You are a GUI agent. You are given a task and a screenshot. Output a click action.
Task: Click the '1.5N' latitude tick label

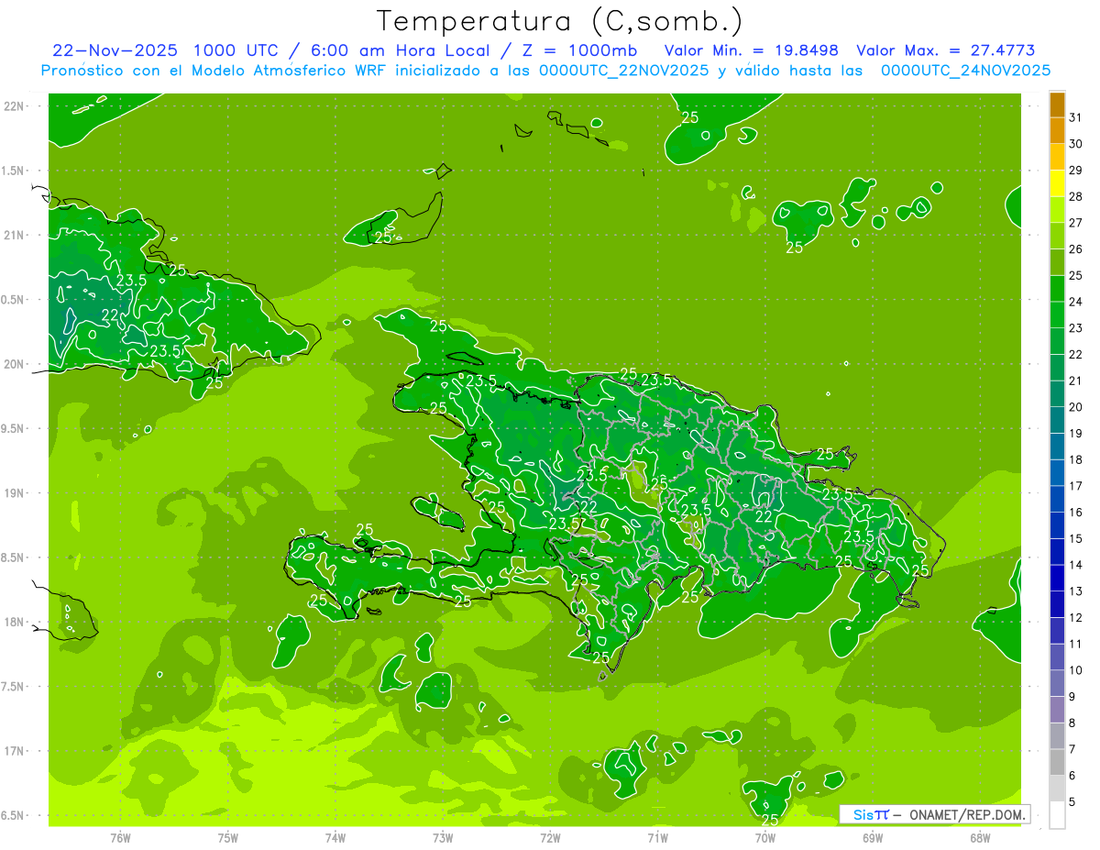coord(11,171)
